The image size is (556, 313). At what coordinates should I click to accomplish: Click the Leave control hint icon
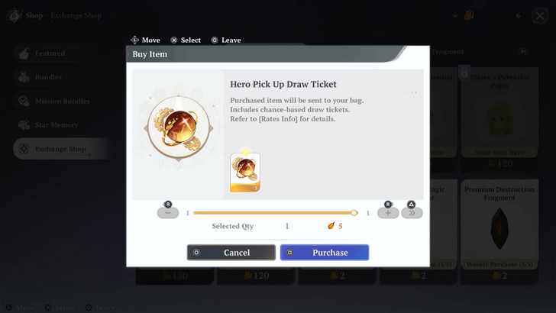(215, 40)
